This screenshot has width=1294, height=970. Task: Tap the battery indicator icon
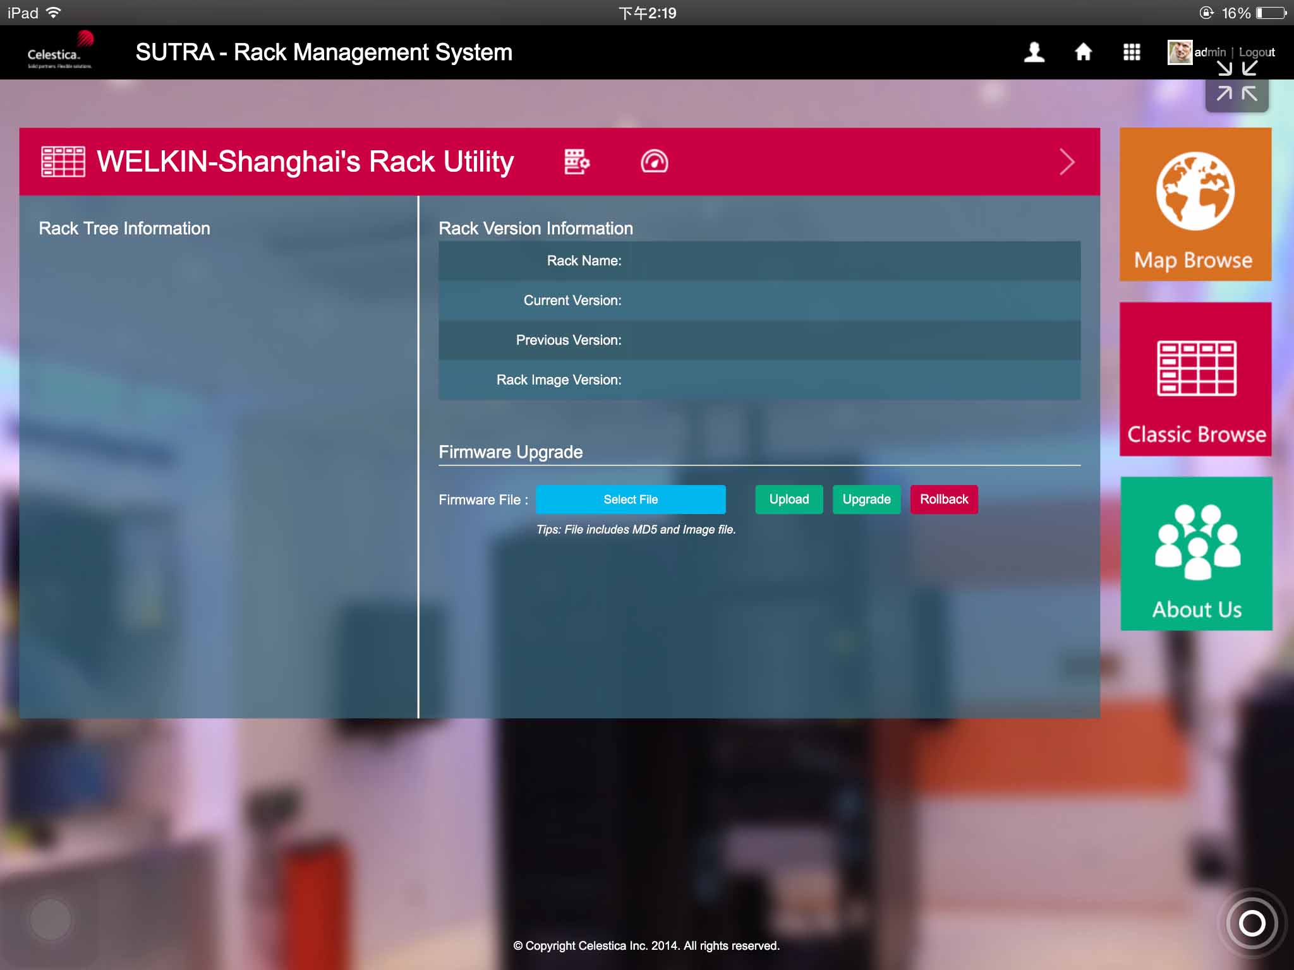(x=1271, y=13)
